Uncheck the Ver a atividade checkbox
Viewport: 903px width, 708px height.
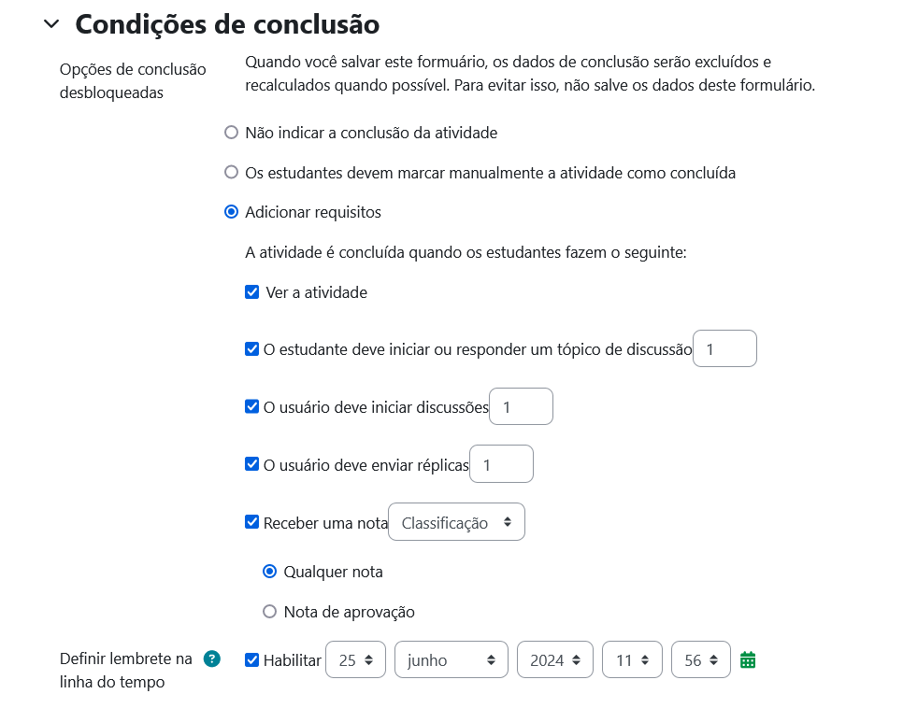[251, 292]
